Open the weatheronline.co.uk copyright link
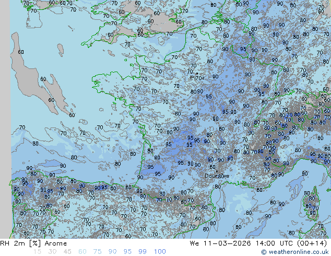 299,252
